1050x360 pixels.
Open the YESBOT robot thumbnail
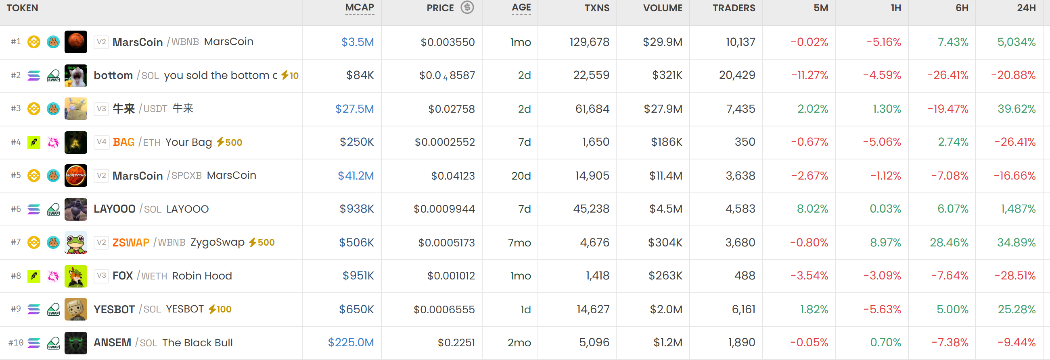click(76, 310)
